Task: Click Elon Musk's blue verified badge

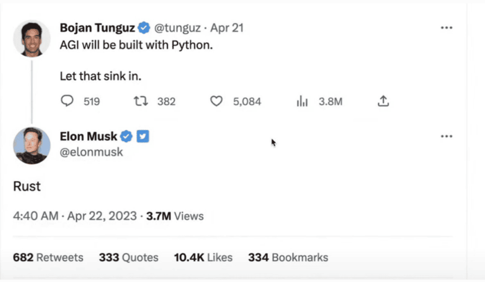Action: [126, 137]
